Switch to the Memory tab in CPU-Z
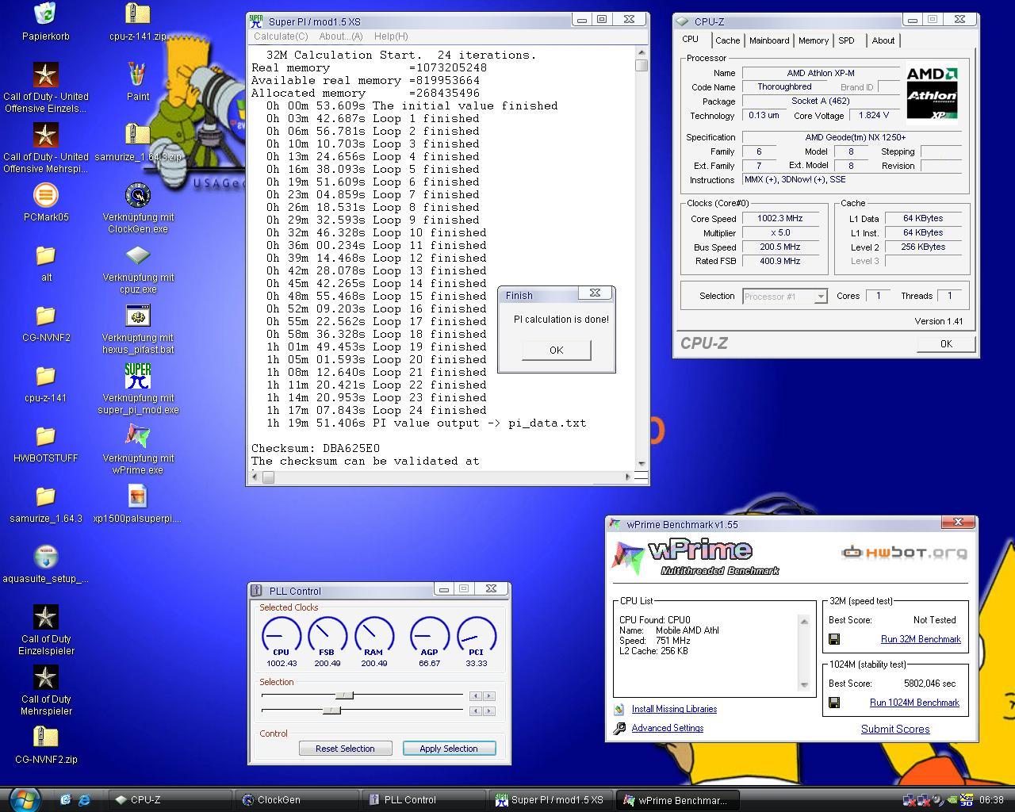The height and width of the screenshot is (812, 1015). tap(814, 40)
